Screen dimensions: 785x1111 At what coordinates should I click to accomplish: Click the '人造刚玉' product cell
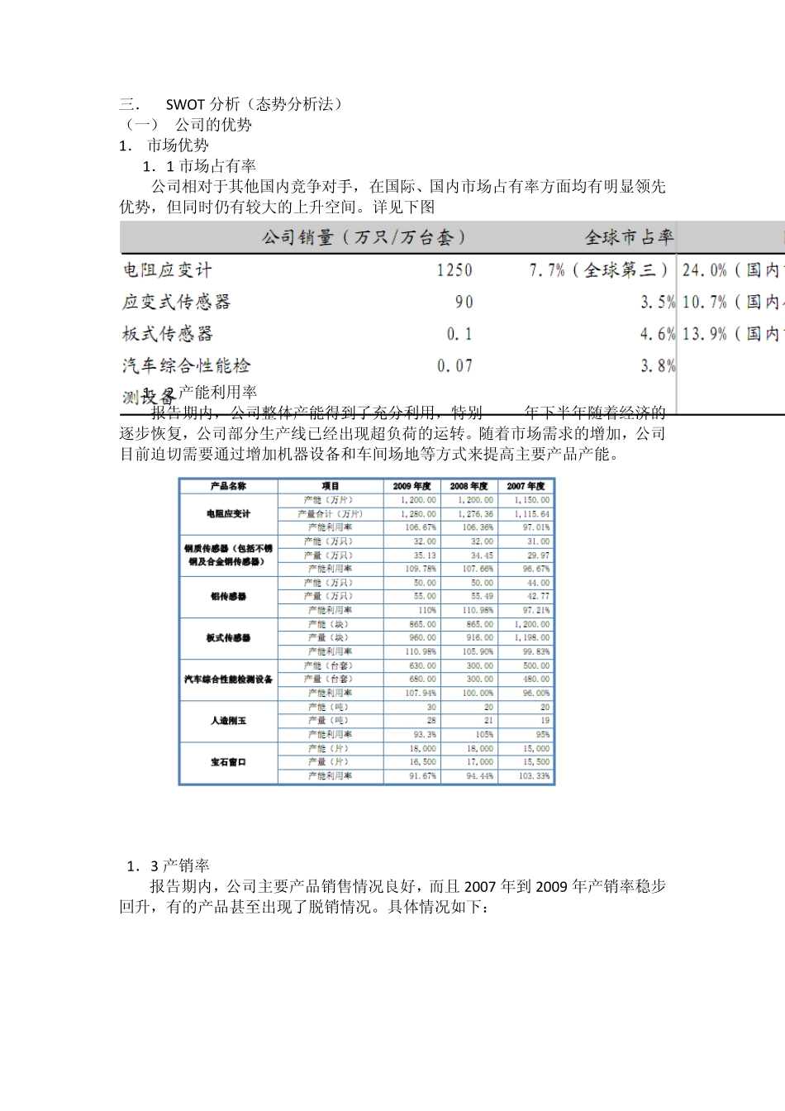tap(228, 721)
